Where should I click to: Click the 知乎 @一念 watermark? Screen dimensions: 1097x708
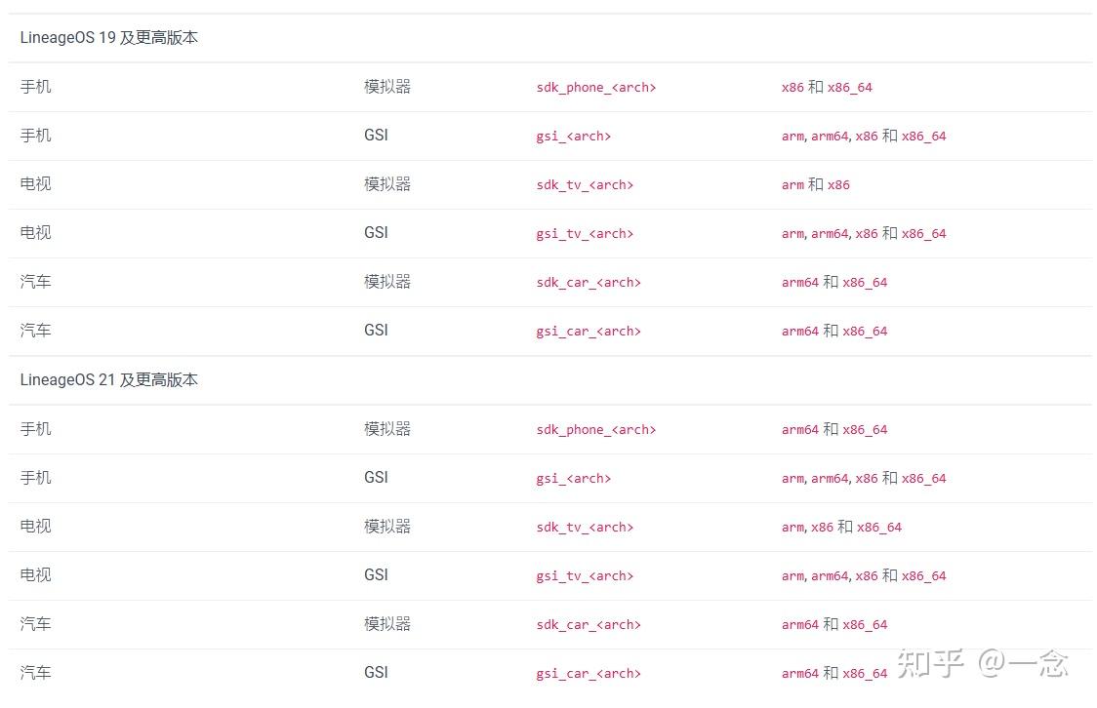tap(982, 665)
